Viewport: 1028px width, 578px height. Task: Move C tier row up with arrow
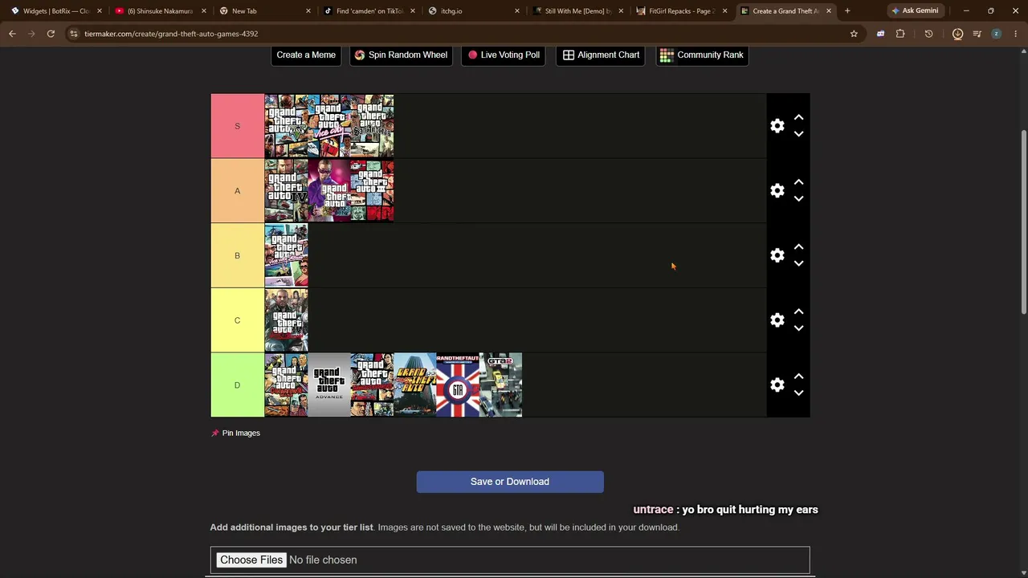tap(798, 311)
